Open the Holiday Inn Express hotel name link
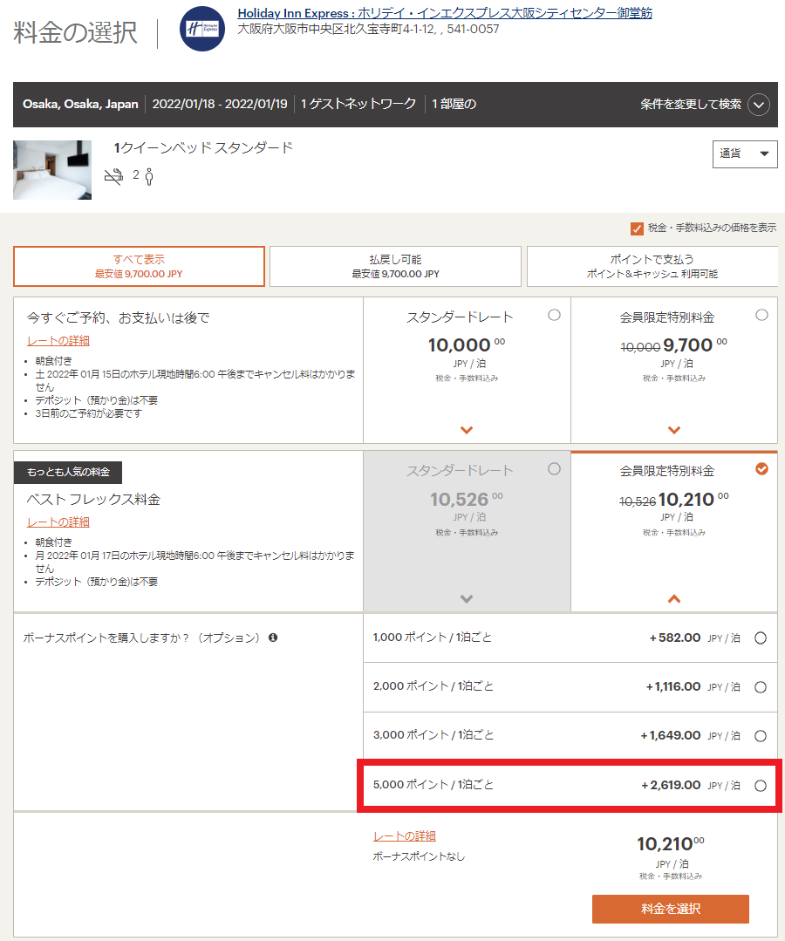Viewport: 785px width, 941px height. pyautogui.click(x=444, y=14)
